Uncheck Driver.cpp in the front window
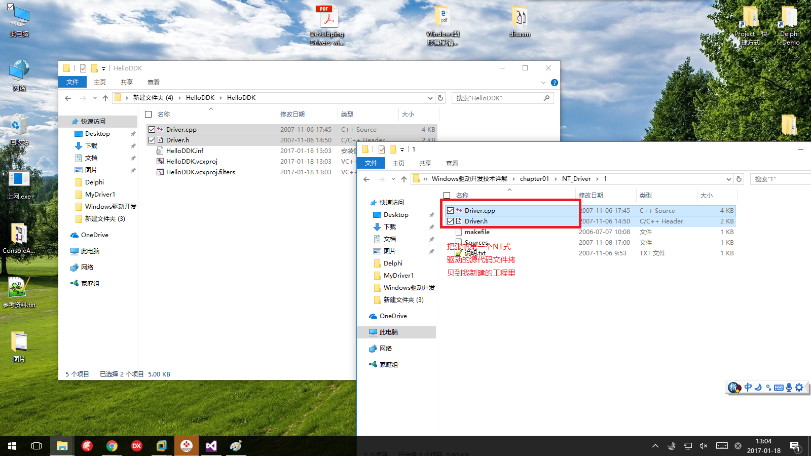Image resolution: width=811 pixels, height=456 pixels. point(450,210)
